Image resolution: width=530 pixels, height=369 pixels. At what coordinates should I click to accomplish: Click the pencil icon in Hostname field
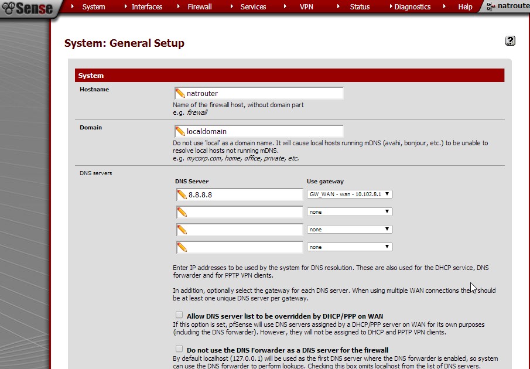click(180, 93)
